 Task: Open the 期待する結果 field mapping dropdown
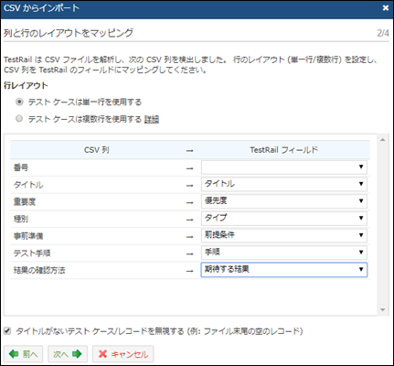click(x=284, y=270)
